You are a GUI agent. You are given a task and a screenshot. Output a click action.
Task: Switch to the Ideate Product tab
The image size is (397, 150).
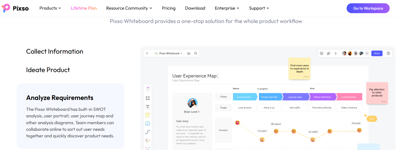(x=48, y=70)
